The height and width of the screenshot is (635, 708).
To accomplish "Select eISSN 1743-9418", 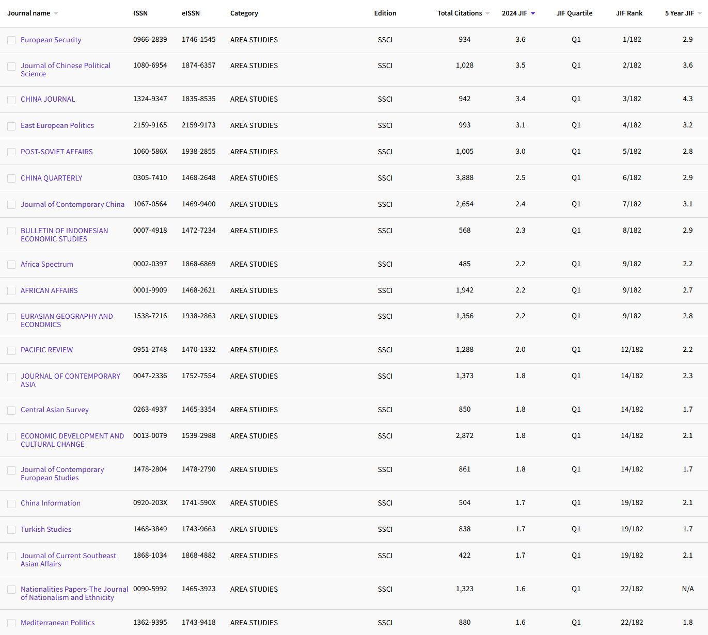I will tap(199, 622).
